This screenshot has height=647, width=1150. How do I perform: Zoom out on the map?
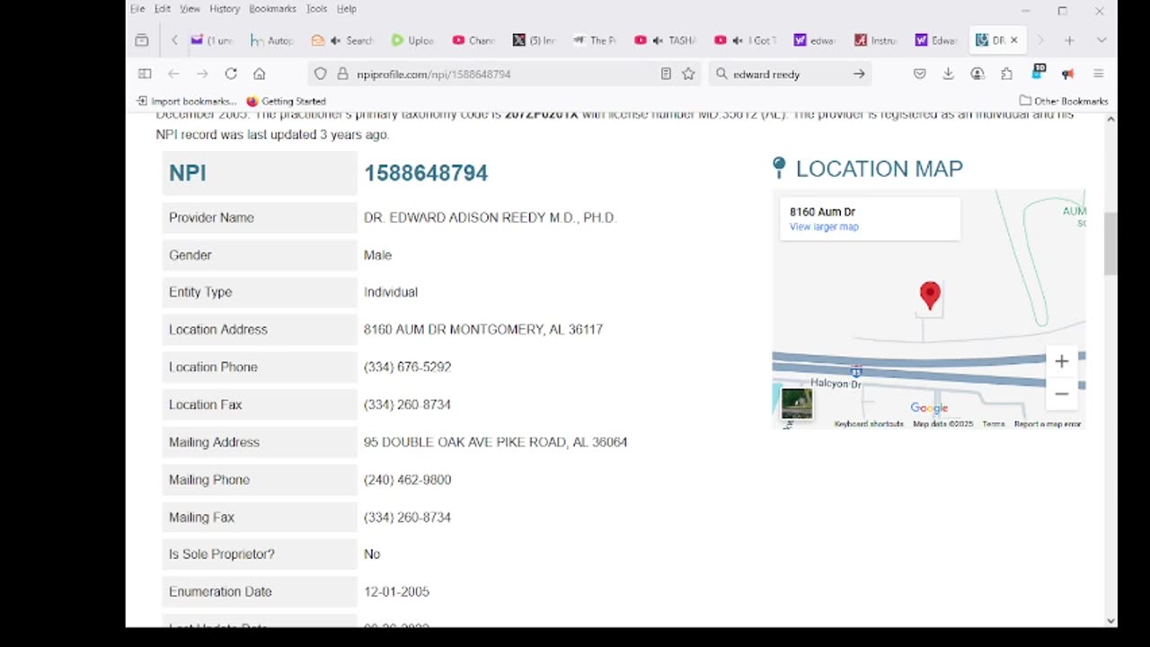pyautogui.click(x=1061, y=394)
